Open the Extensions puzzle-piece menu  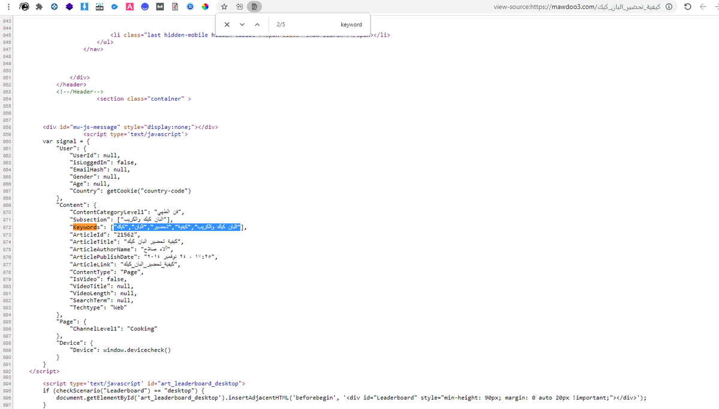click(x=40, y=7)
